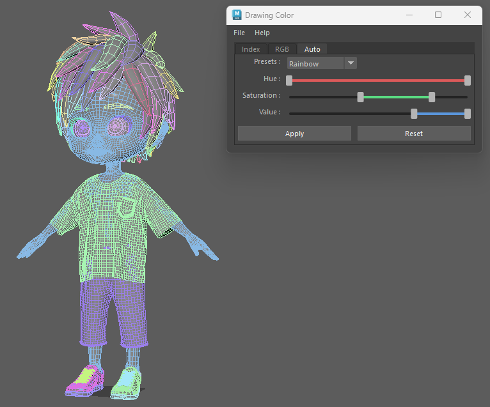Click the Reset button

tap(414, 134)
